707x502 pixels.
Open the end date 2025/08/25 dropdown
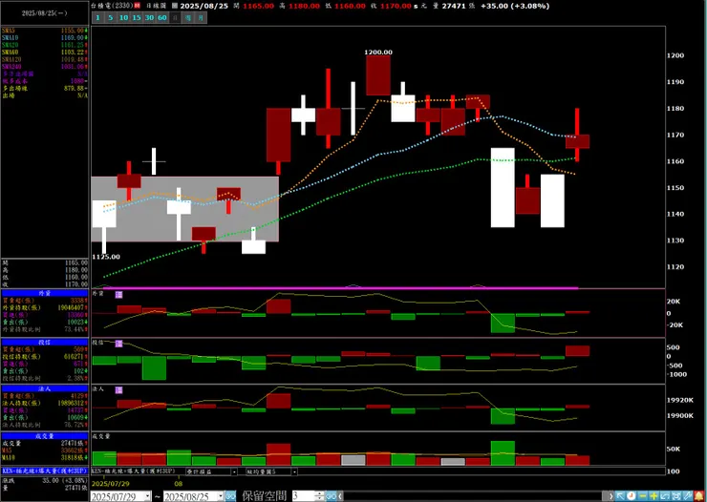click(x=220, y=496)
